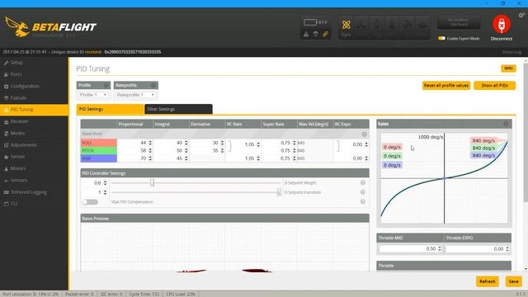
Task: Click the red Disconnect USB icon
Action: (502, 24)
